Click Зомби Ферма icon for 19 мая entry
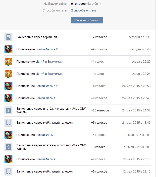Image resolution: width=158 pixels, height=177 pixels. 8,135
